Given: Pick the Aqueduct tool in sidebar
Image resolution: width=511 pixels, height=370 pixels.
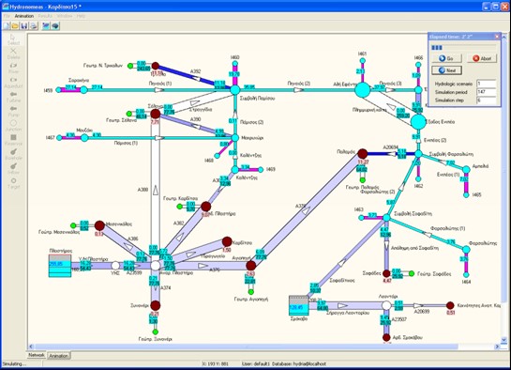Looking at the screenshot, I should (13, 83).
